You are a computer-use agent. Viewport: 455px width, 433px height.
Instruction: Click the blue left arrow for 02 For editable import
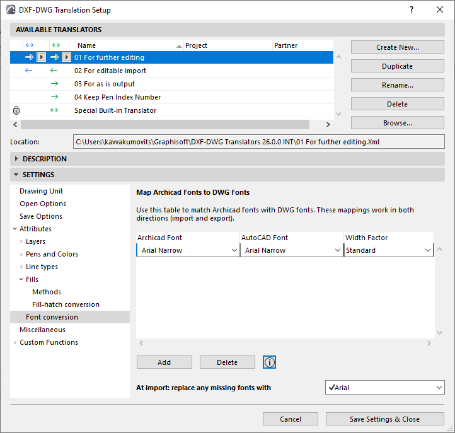tap(29, 71)
